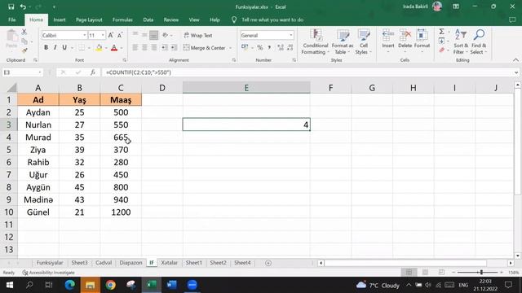Click the Decrease Decimal icon

click(290, 48)
